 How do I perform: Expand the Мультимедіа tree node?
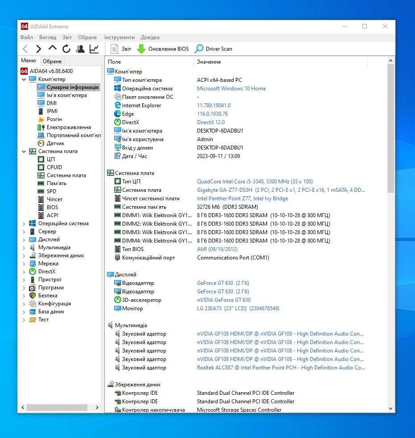[24, 248]
